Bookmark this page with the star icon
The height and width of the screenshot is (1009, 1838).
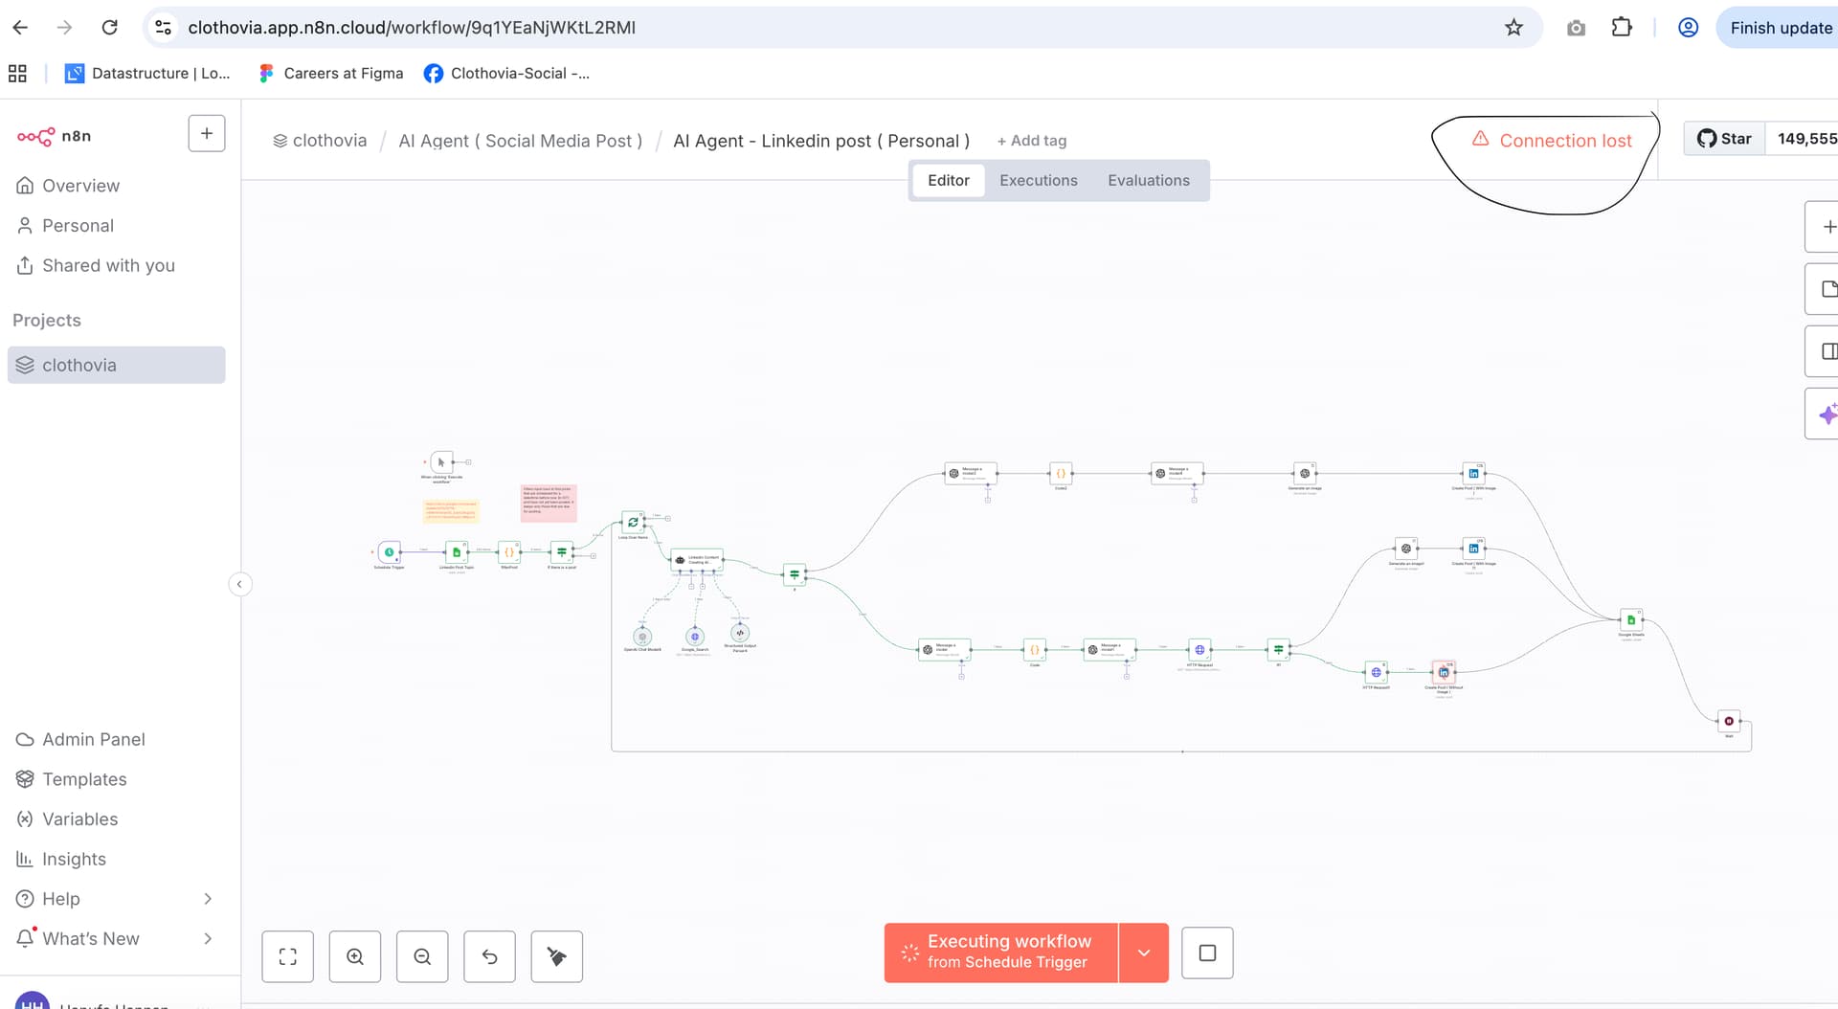1513,28
